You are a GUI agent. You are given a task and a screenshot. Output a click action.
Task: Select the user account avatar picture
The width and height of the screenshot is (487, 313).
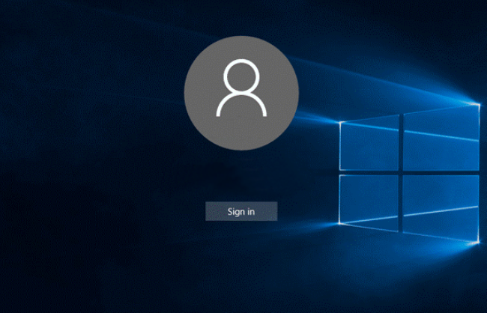coord(241,93)
